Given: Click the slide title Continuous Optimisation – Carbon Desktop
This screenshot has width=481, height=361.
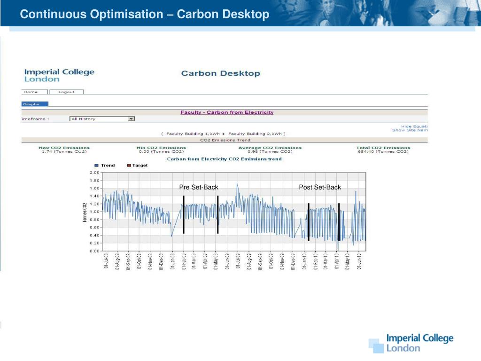Looking at the screenshot, I should coord(145,14).
